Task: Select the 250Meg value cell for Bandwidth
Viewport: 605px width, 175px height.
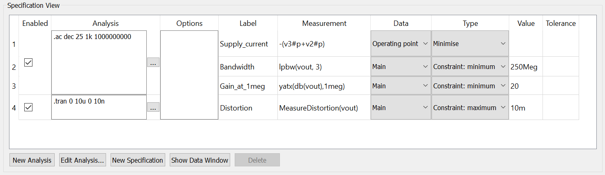Action: pos(525,67)
